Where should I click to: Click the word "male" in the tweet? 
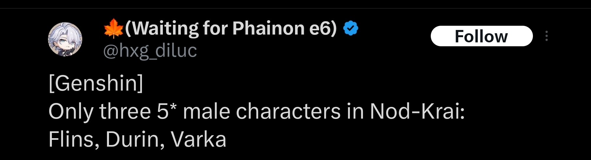pyautogui.click(x=206, y=111)
